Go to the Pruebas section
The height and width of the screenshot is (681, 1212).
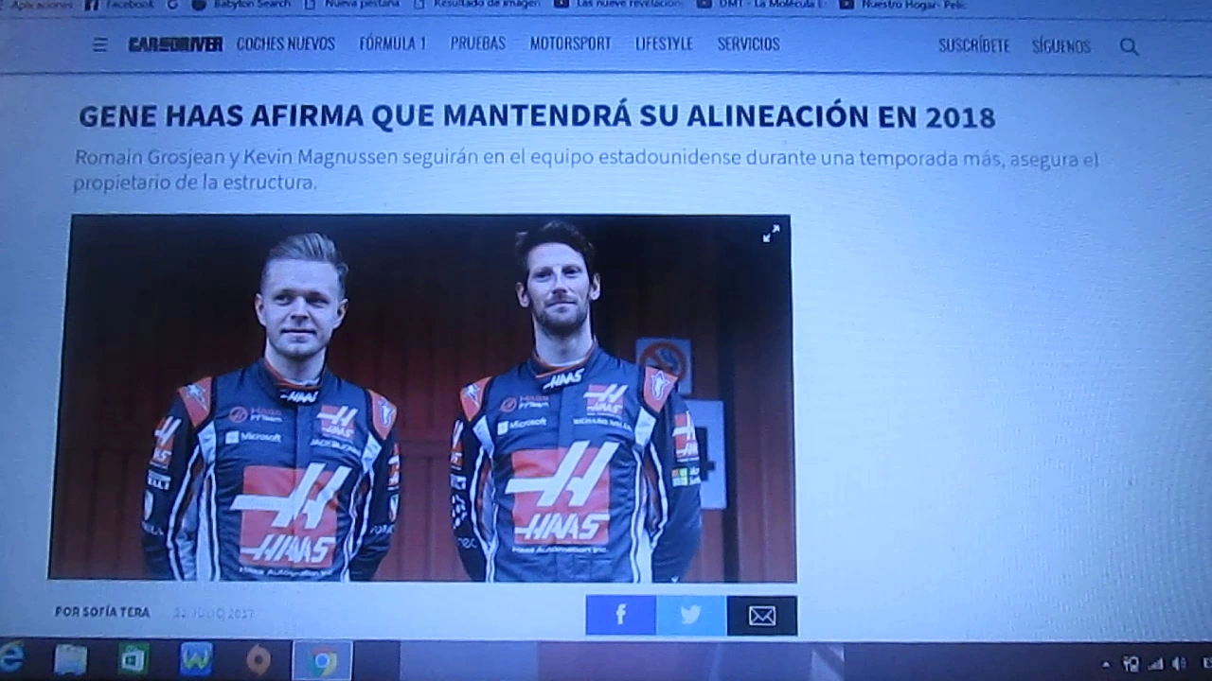point(477,44)
